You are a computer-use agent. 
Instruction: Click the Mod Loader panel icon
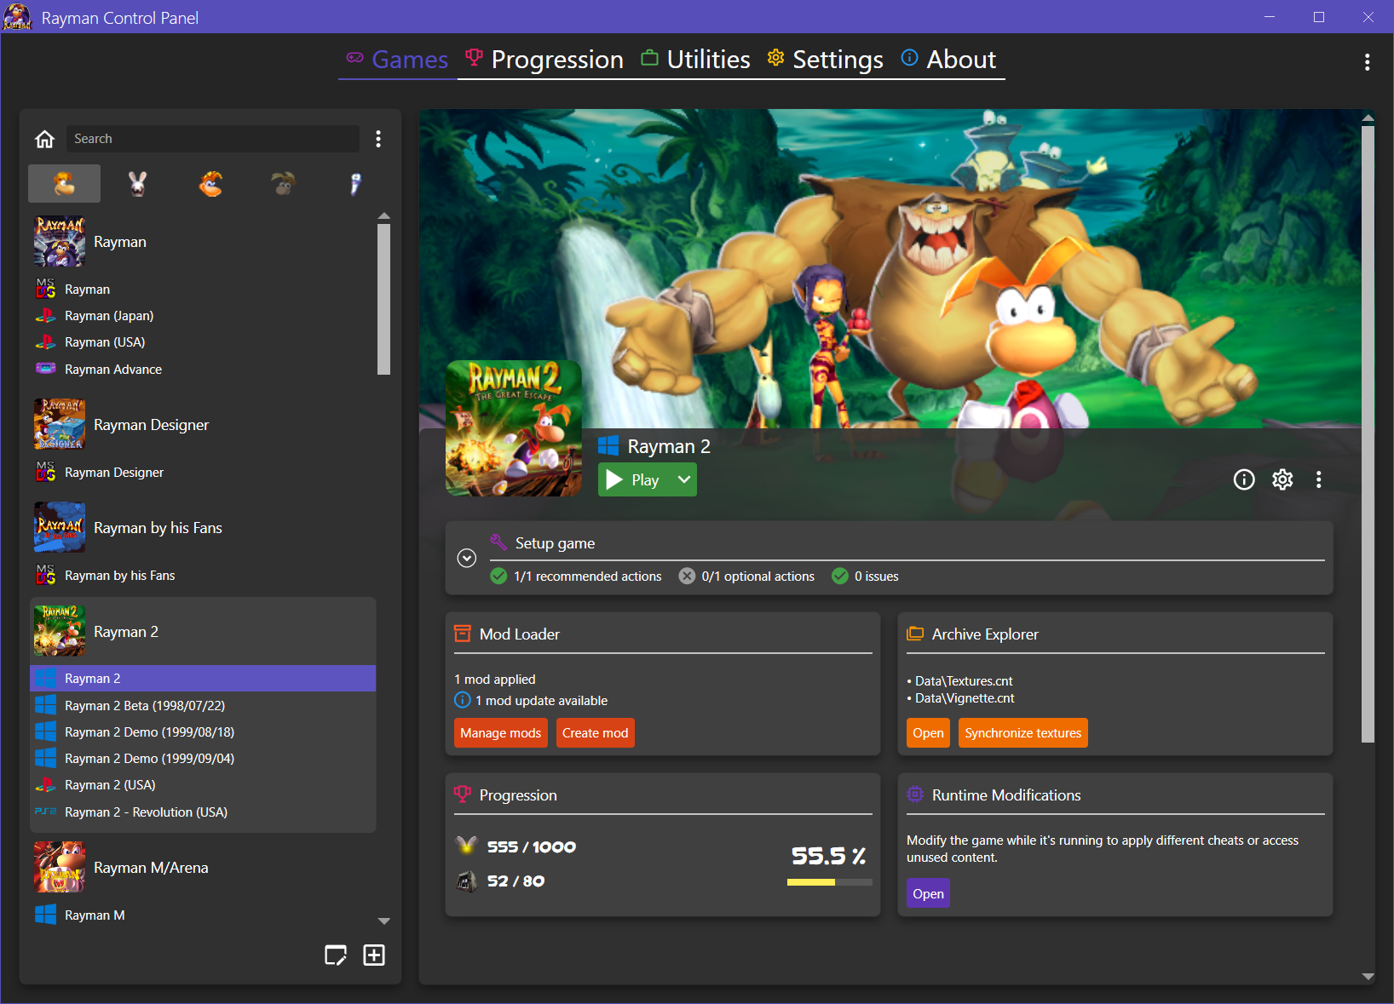coord(463,634)
